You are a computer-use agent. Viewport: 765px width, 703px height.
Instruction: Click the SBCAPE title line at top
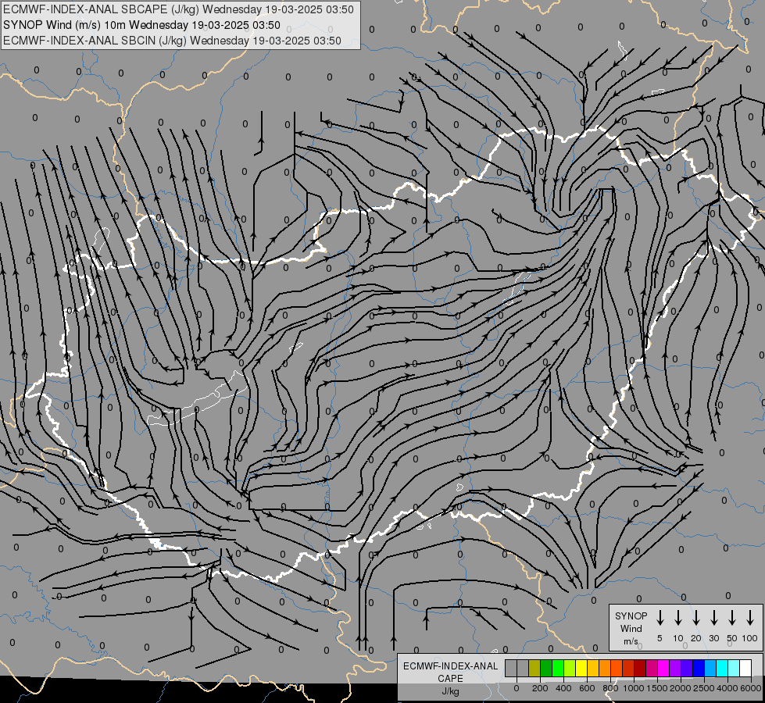click(178, 9)
